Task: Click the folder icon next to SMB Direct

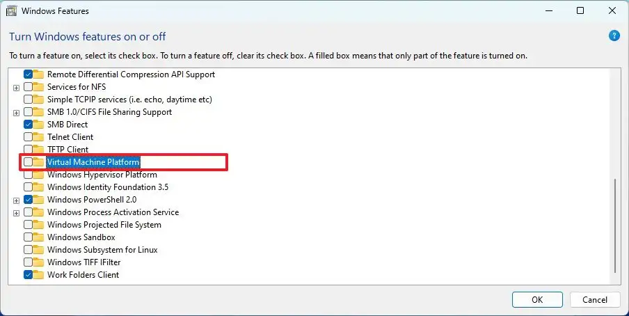Action: [38, 125]
